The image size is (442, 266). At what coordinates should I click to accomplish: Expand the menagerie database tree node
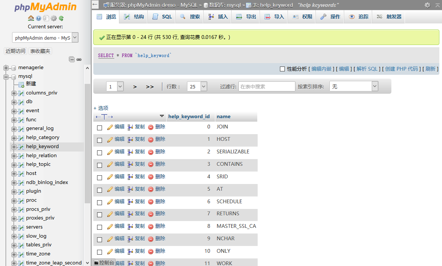click(x=6, y=68)
